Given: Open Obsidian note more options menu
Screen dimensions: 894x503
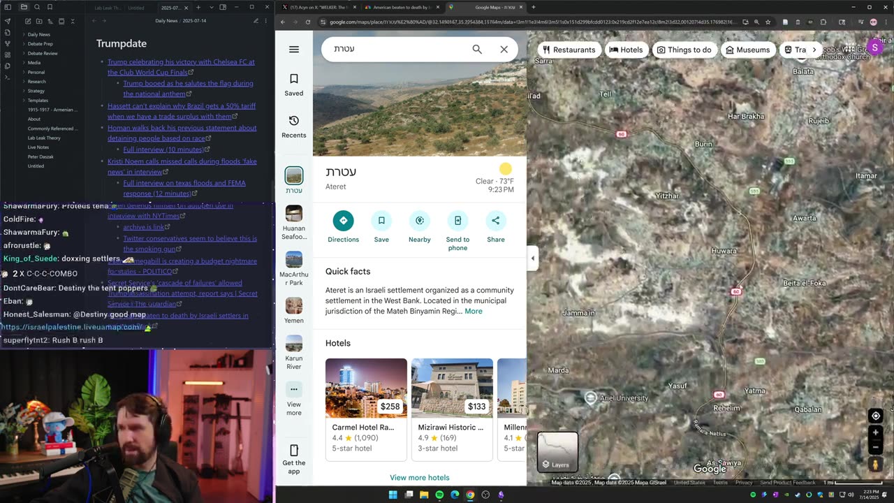Looking at the screenshot, I should [x=266, y=21].
